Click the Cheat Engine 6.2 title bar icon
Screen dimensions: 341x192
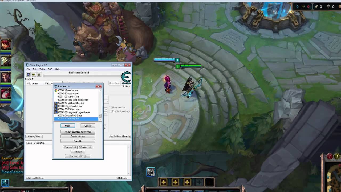27,65
